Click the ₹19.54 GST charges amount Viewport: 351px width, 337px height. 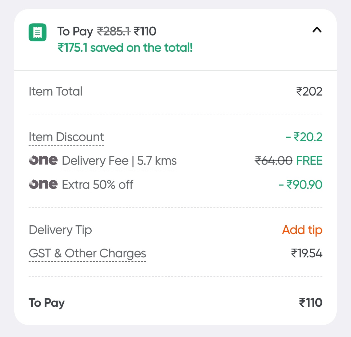tap(306, 253)
